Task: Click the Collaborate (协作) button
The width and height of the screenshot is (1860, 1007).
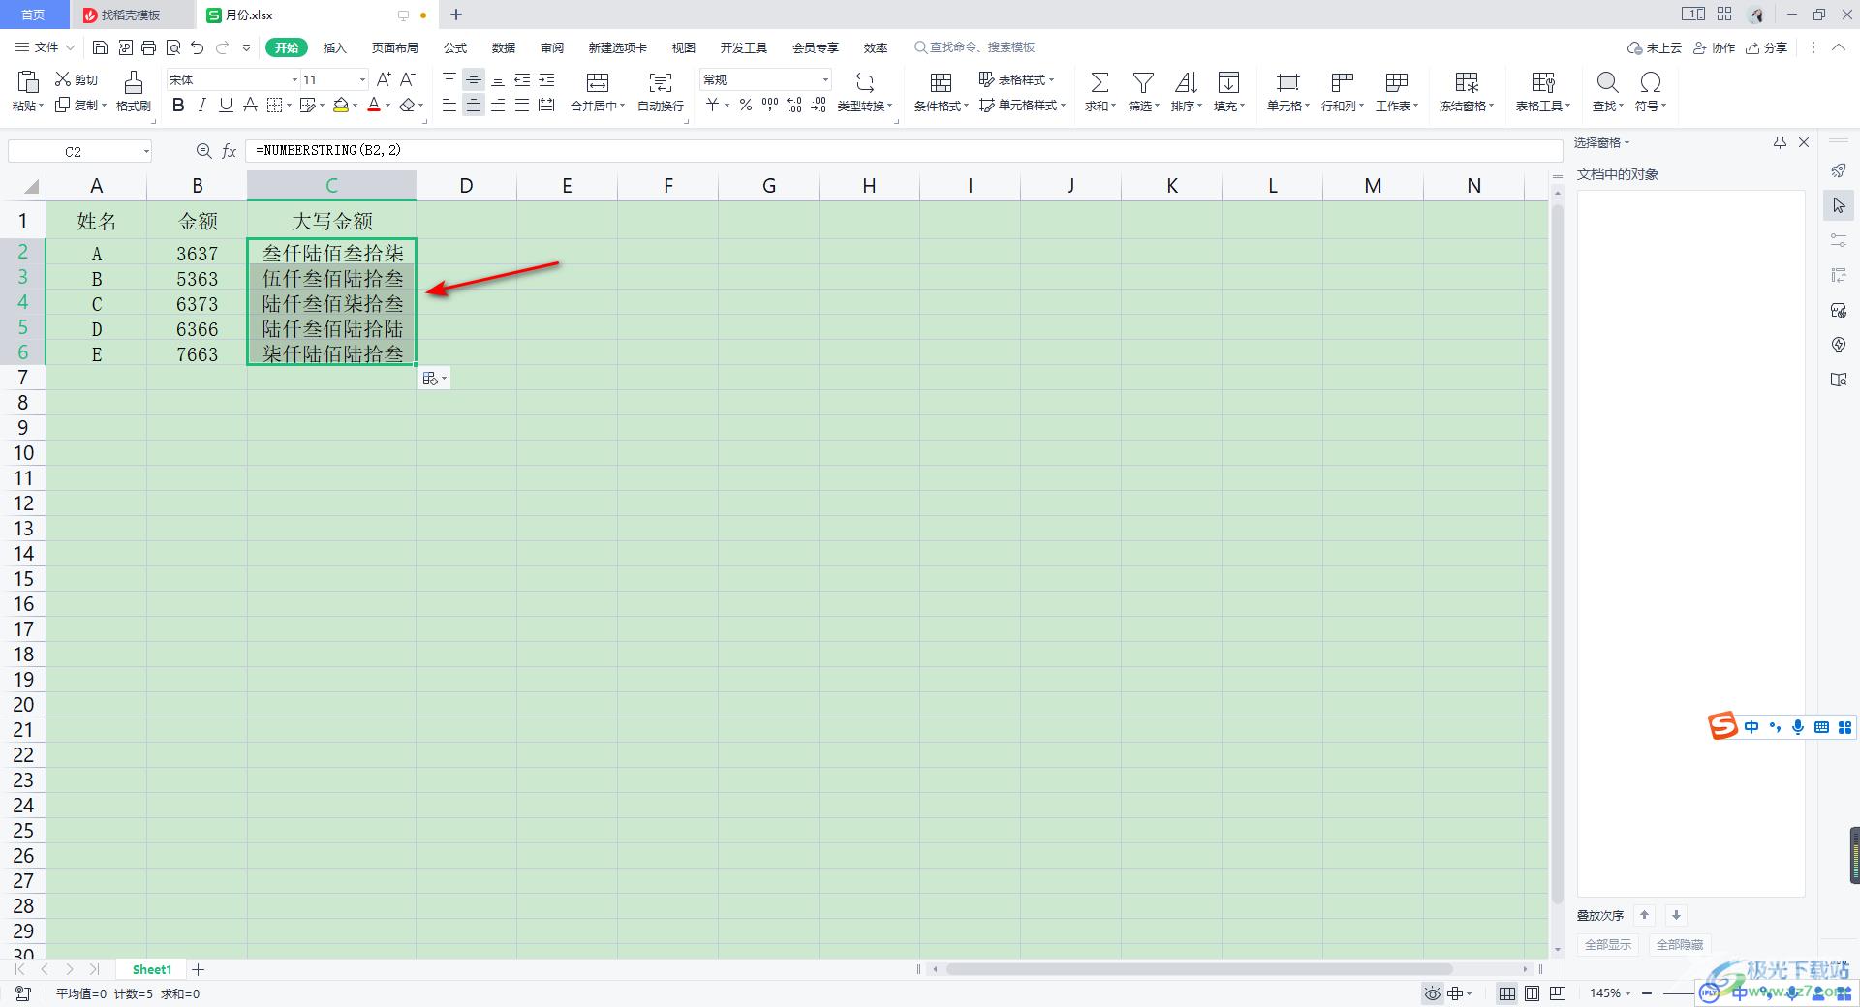Action: [x=1714, y=47]
